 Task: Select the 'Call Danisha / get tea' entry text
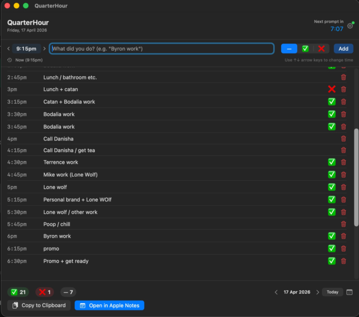pyautogui.click(x=69, y=150)
